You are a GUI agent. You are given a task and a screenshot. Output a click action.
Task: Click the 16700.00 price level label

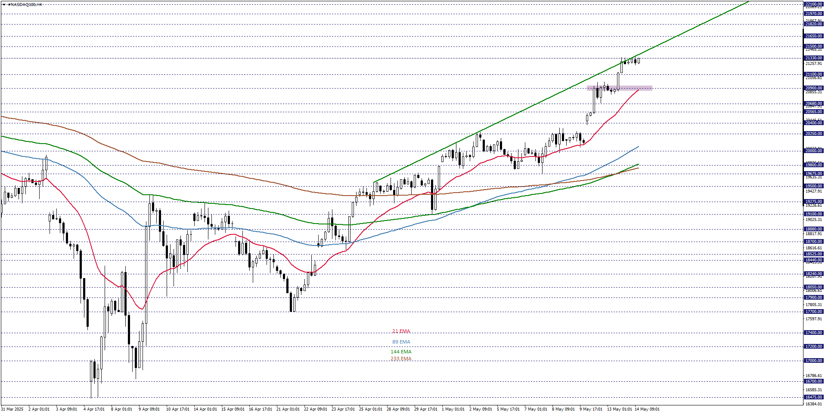coord(814,381)
